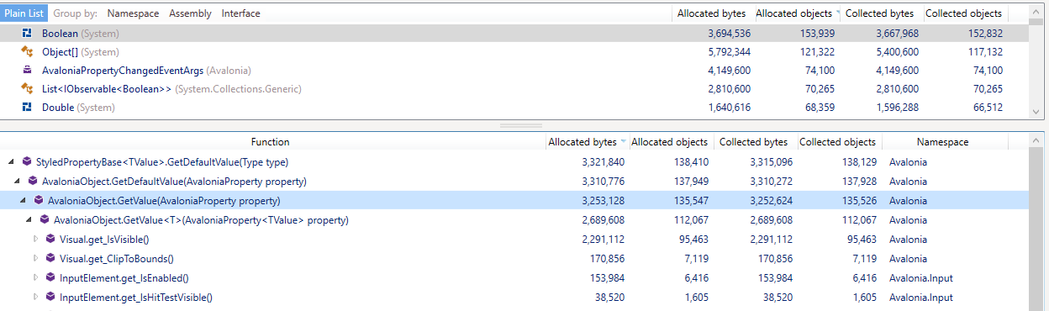Sort top list by Collected objects column
Viewport: 1049px width, 311px height.
pos(963,13)
